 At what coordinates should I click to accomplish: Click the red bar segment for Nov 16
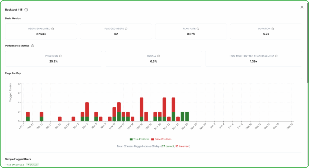(x=142, y=107)
